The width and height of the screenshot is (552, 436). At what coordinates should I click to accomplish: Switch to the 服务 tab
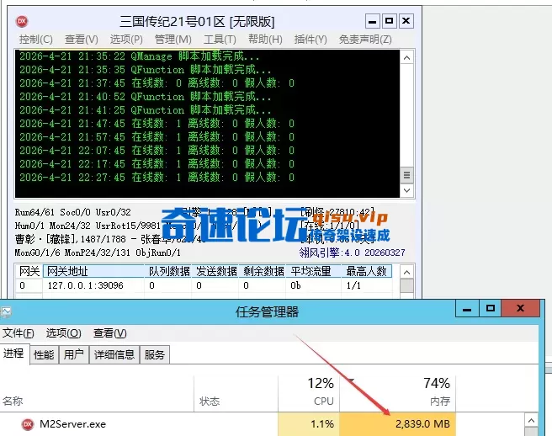pyautogui.click(x=155, y=354)
